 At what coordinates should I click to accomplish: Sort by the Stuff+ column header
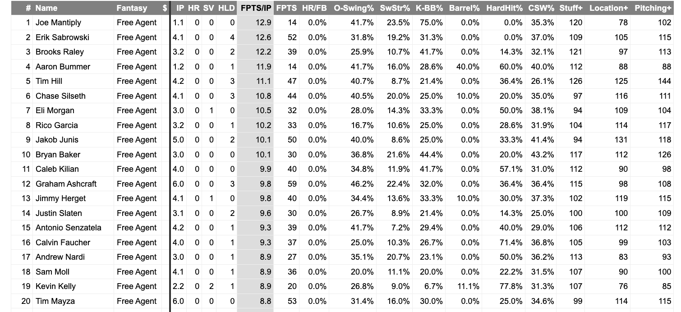click(571, 8)
